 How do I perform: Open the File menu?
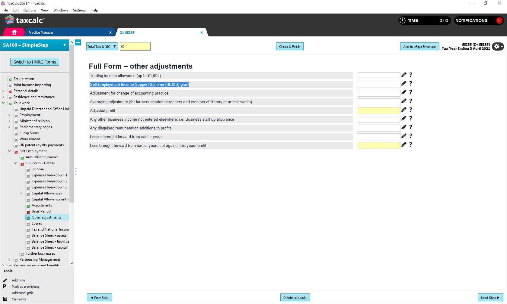click(x=5, y=10)
